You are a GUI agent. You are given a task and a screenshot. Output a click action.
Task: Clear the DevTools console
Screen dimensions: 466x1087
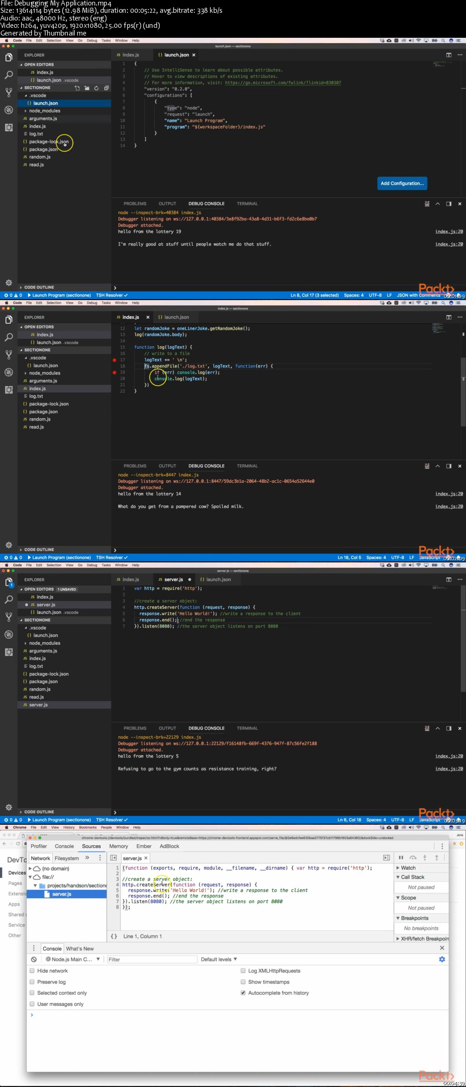click(34, 959)
